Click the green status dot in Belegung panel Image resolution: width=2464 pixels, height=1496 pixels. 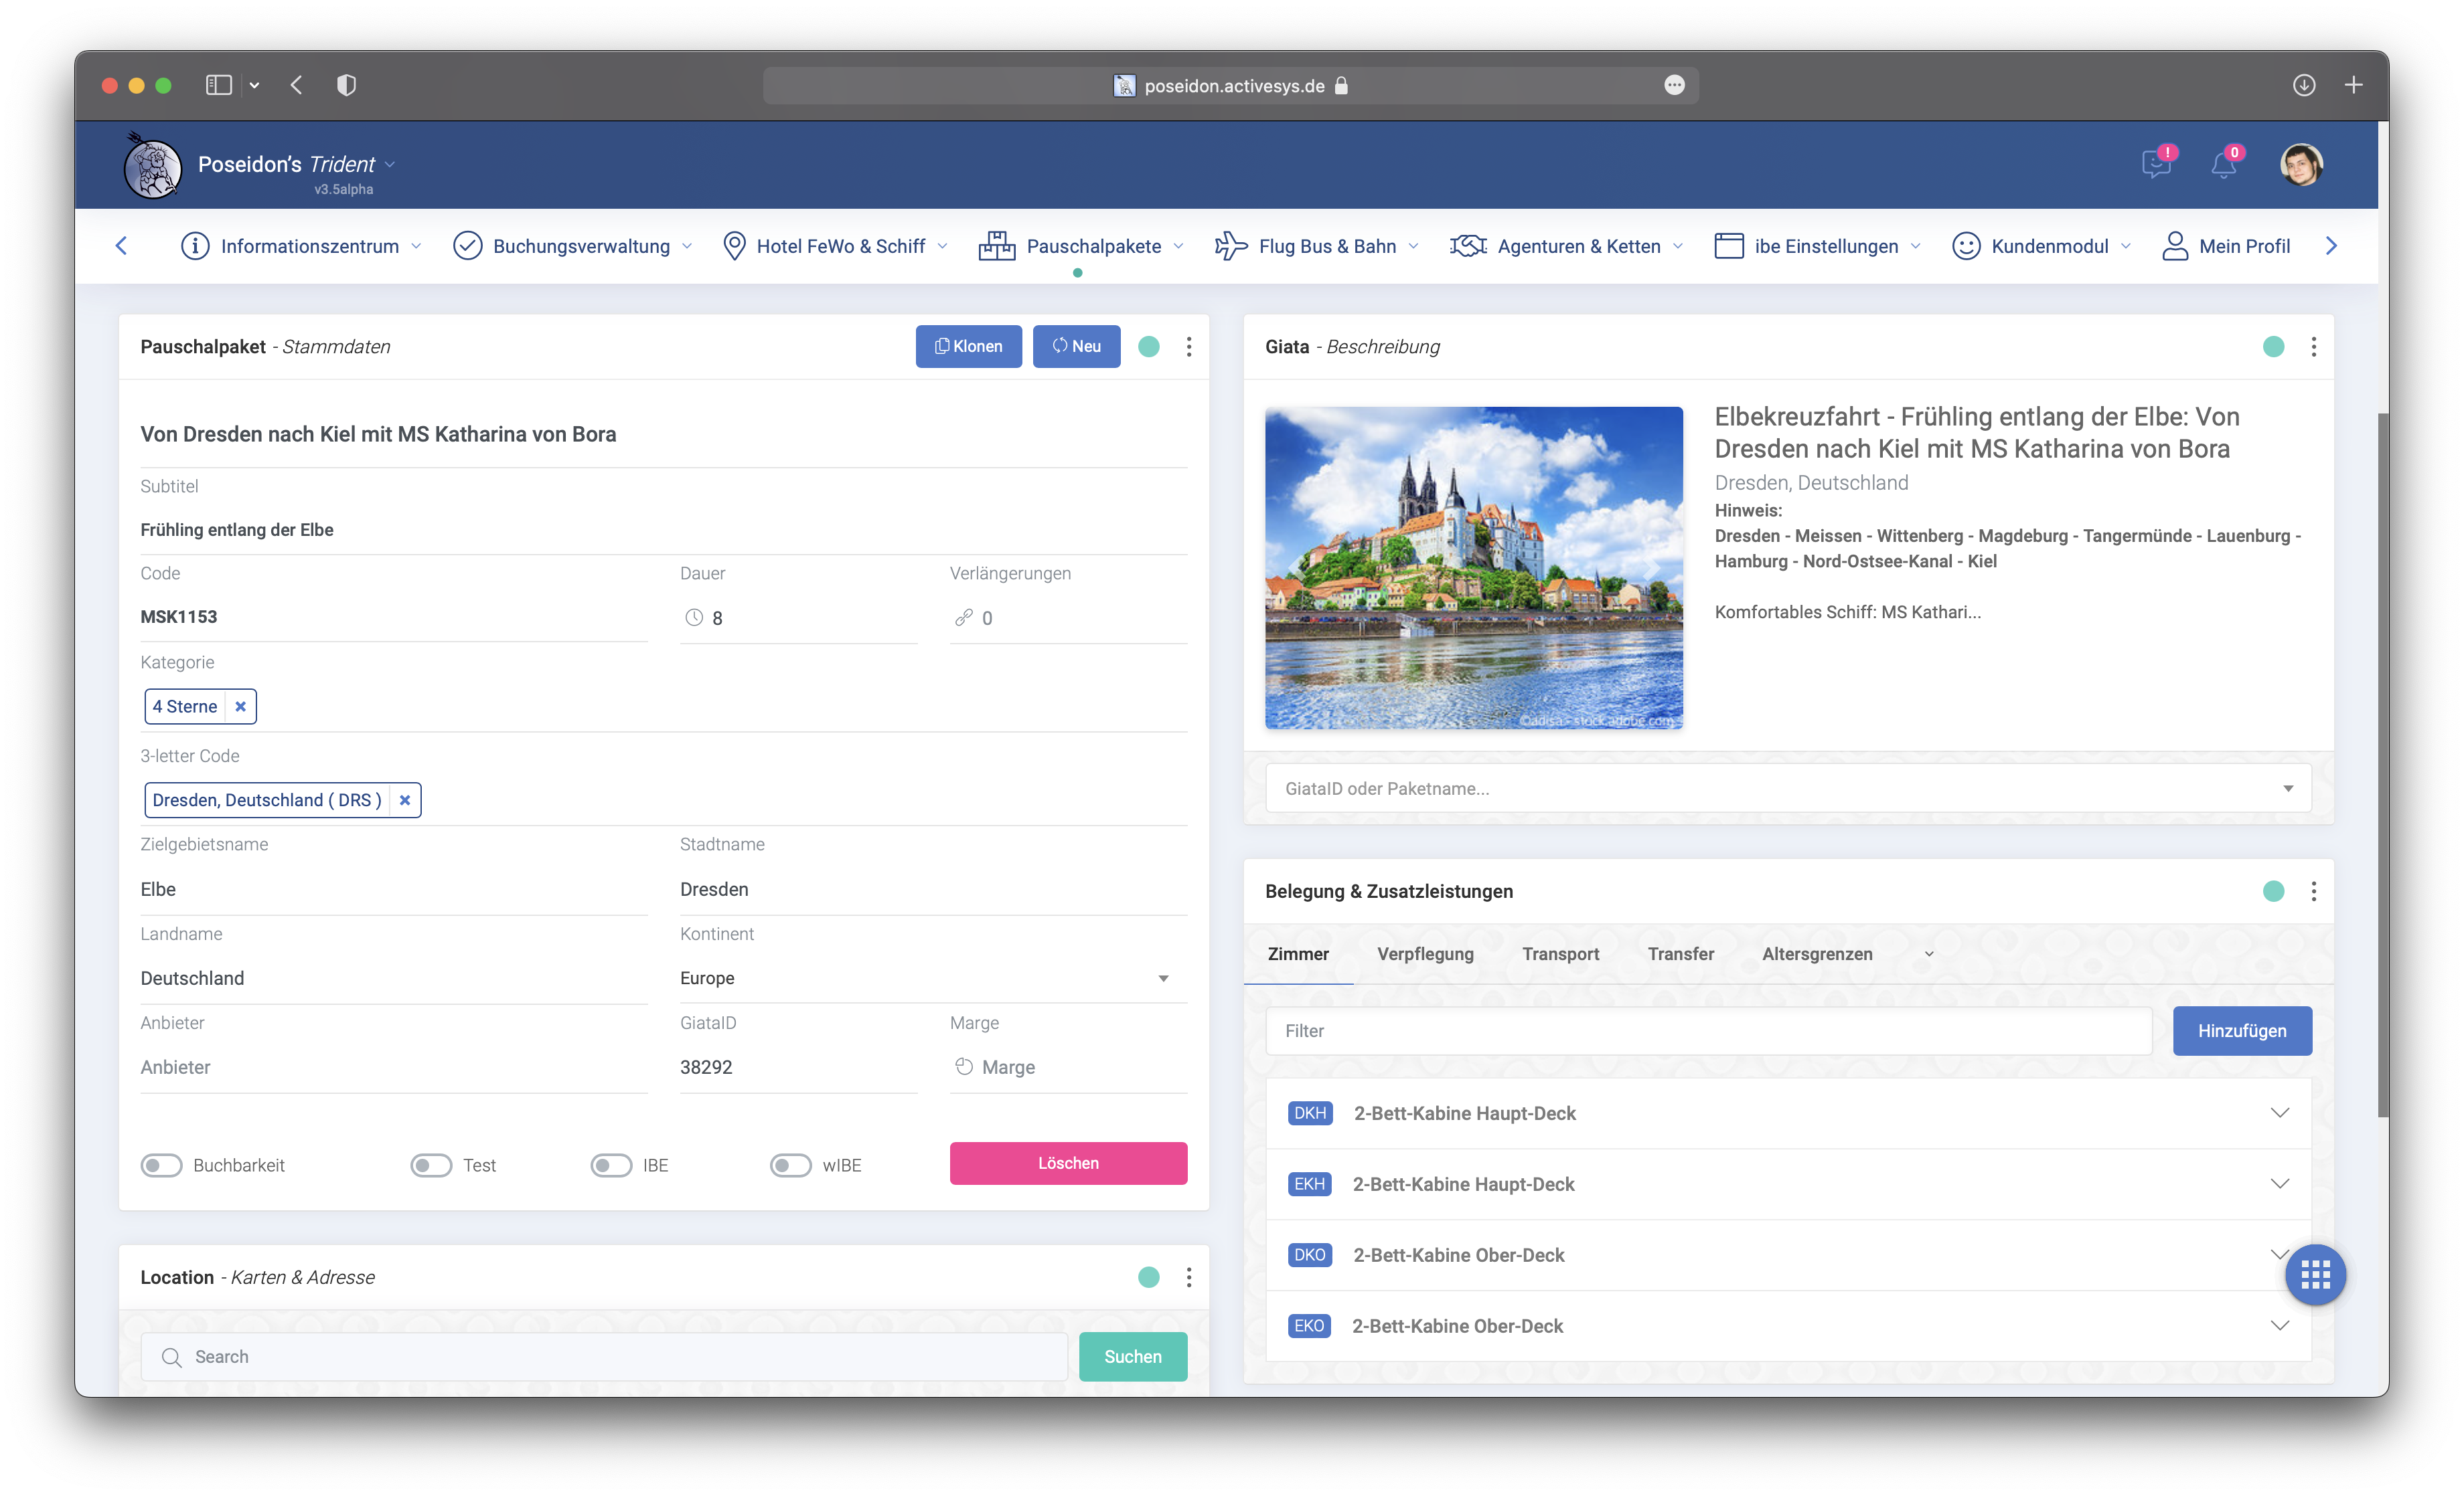(2273, 891)
